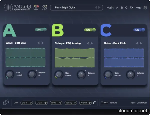Image resolution: width=150 pixels, height=115 pixels.
Task: Go to next sample for Strings - ESQ Analog
Action: pos(92,43)
